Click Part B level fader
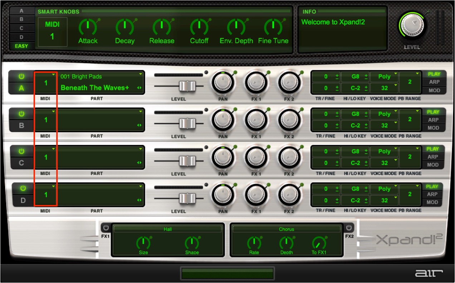This screenshot has width=455, height=283. [x=187, y=124]
